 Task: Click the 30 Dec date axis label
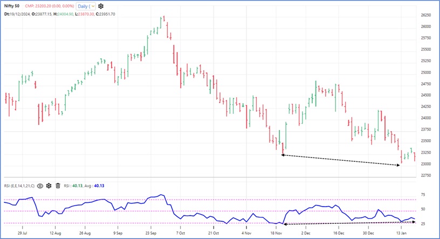368,233
